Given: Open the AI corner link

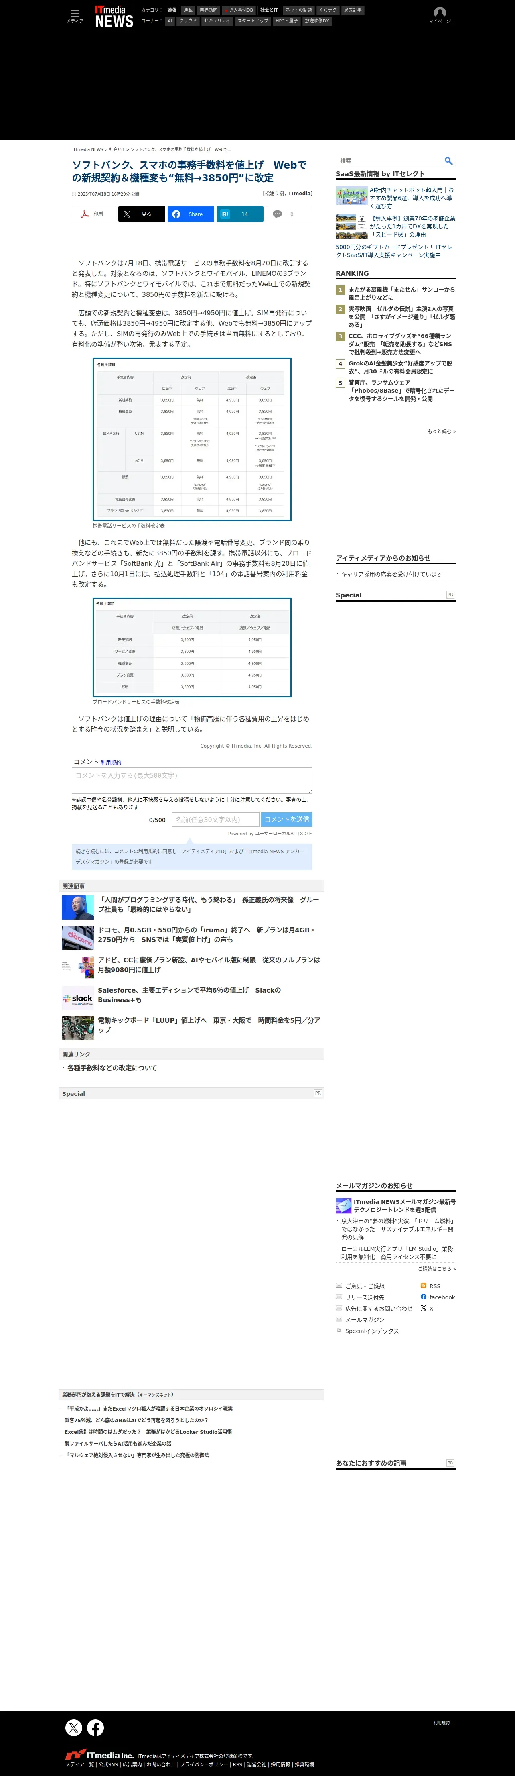Looking at the screenshot, I should click(169, 21).
